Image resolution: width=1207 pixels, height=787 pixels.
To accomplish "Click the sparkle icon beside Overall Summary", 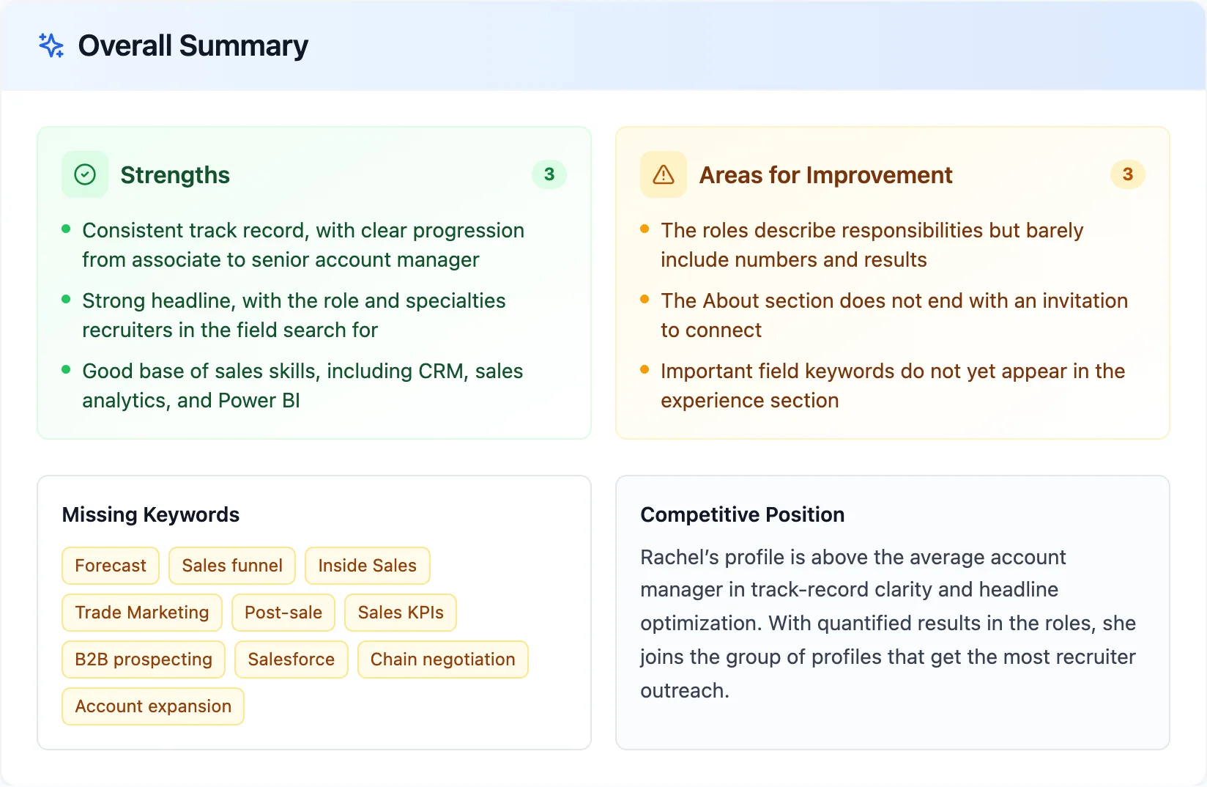I will (51, 45).
